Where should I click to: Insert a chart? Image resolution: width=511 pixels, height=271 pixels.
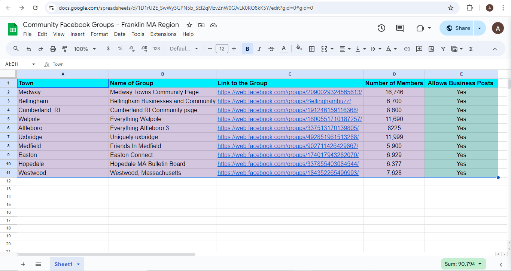[x=431, y=49]
